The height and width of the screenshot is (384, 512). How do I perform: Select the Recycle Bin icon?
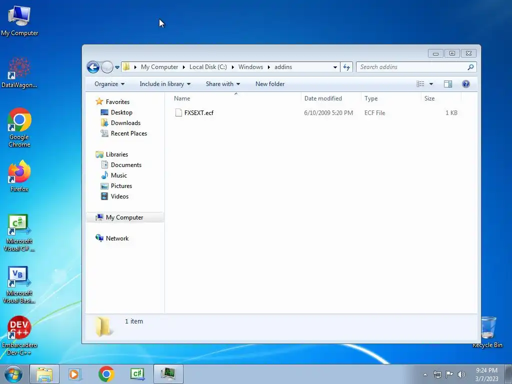(x=487, y=332)
